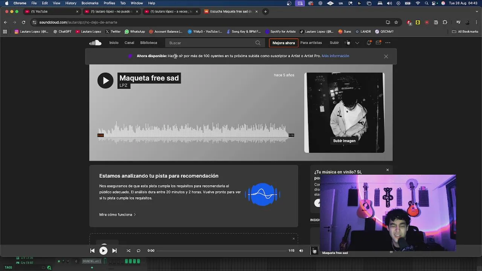
Task: Click the date and time in menu bar
Action: (463, 3)
